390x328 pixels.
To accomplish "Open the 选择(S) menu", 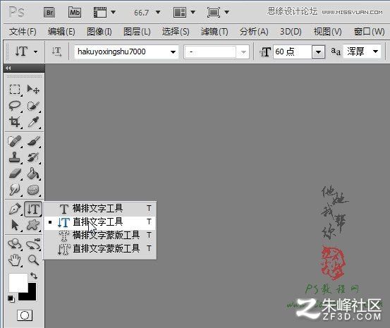I will point(176,32).
